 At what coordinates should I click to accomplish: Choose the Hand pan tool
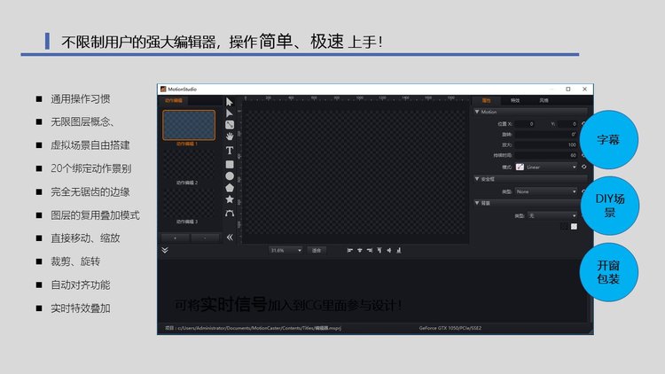coord(230,137)
